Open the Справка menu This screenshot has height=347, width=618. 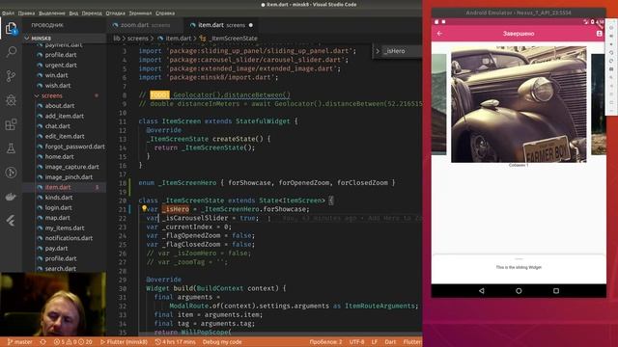[165, 13]
